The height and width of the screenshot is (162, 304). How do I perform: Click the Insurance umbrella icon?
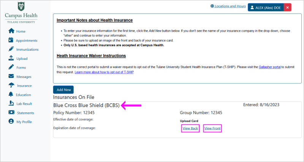pos(11,85)
